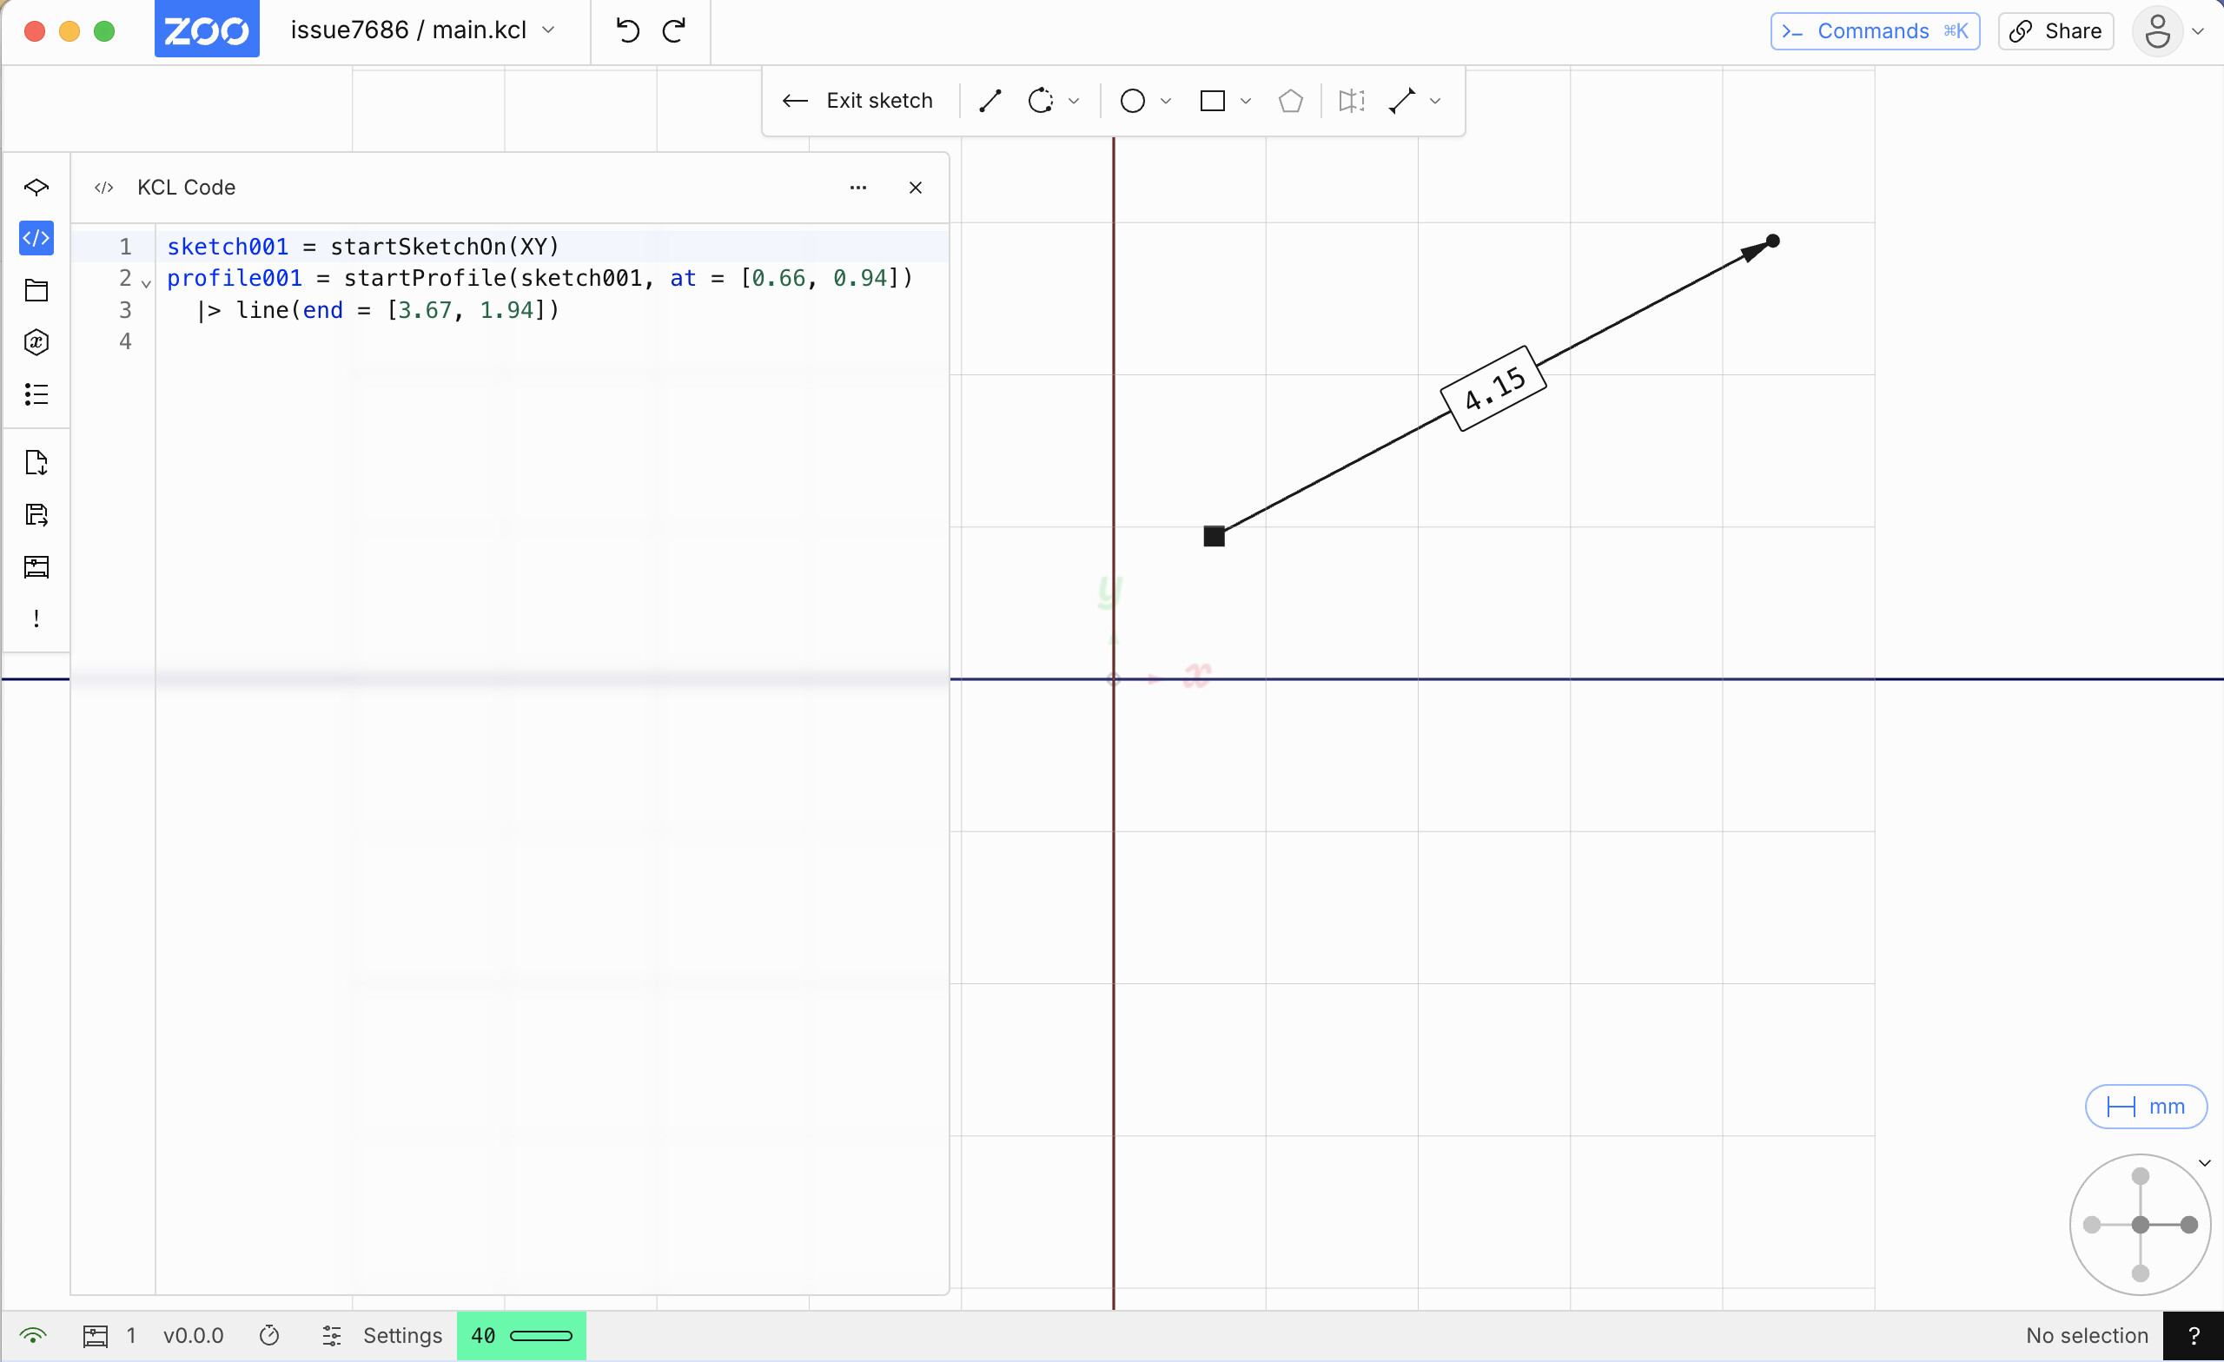Viewport: 2224px width, 1362px height.
Task: Expand the view gizmo options chevron
Action: coord(2204,1162)
